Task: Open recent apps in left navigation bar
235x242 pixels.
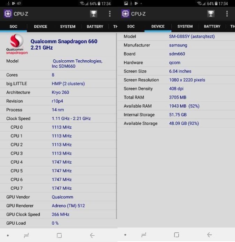Action: [x=26, y=235]
